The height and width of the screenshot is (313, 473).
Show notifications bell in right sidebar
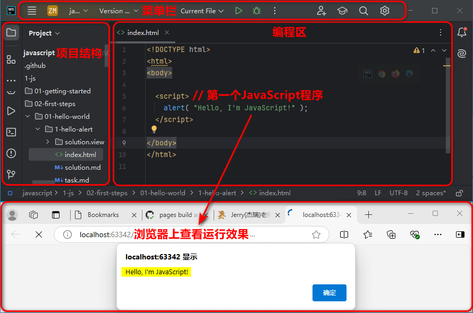[x=461, y=33]
